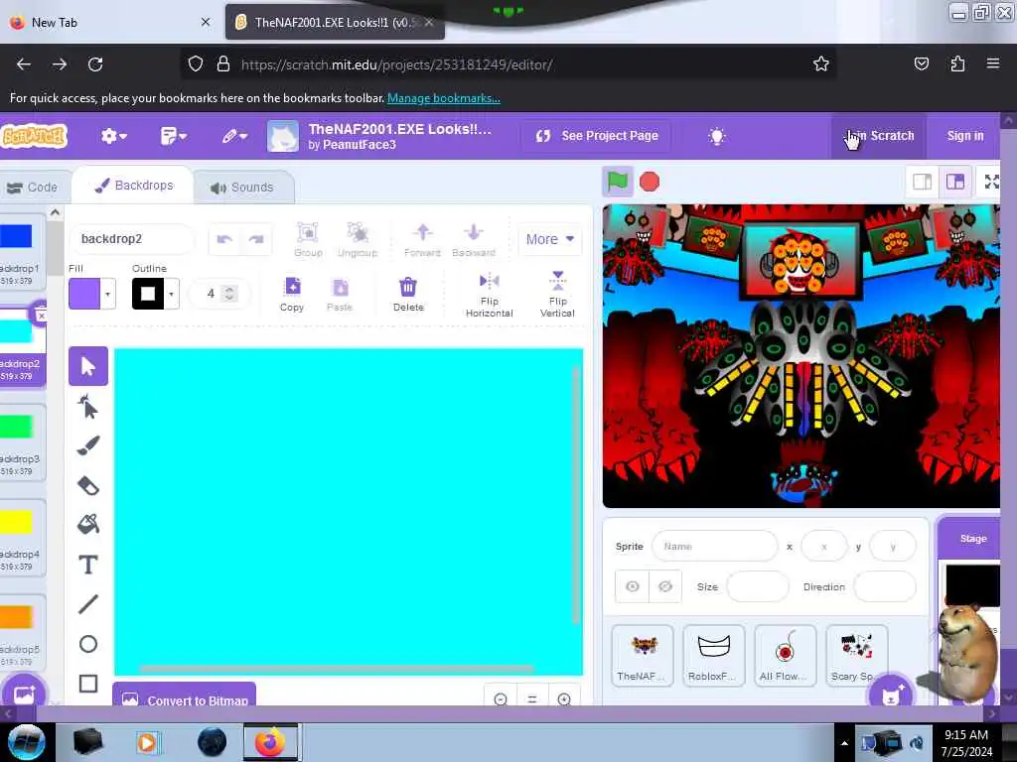Click the backdrop2 costume name field
1017x762 pixels.
132,239
